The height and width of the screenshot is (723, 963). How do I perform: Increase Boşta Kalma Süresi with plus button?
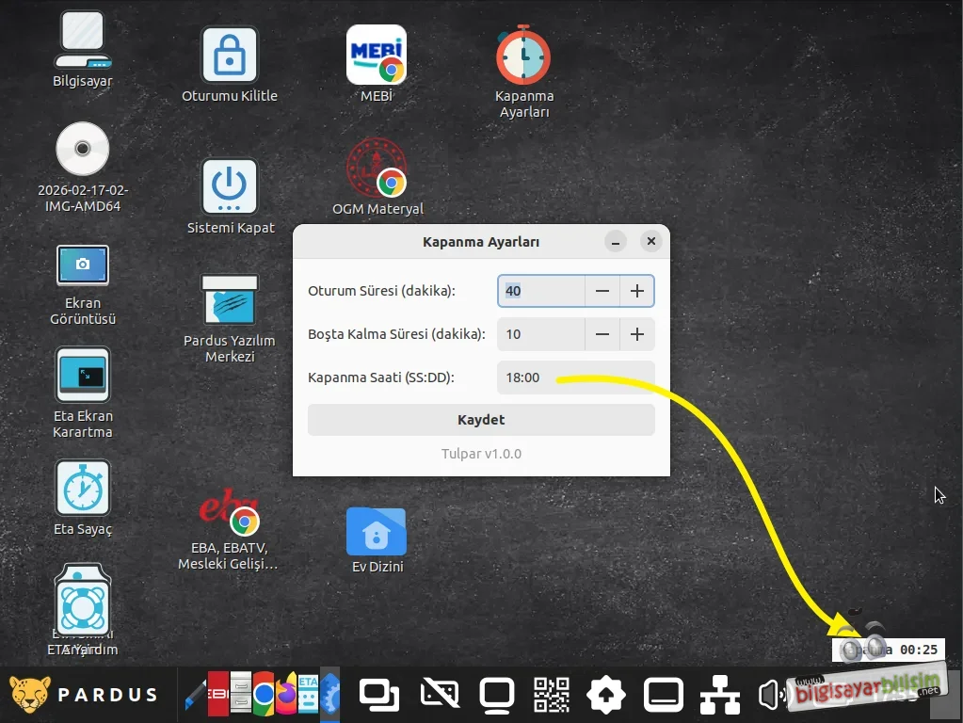637,334
